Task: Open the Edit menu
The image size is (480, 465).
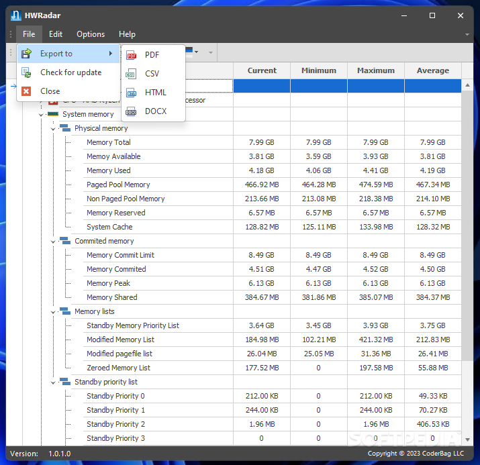Action: pos(56,34)
